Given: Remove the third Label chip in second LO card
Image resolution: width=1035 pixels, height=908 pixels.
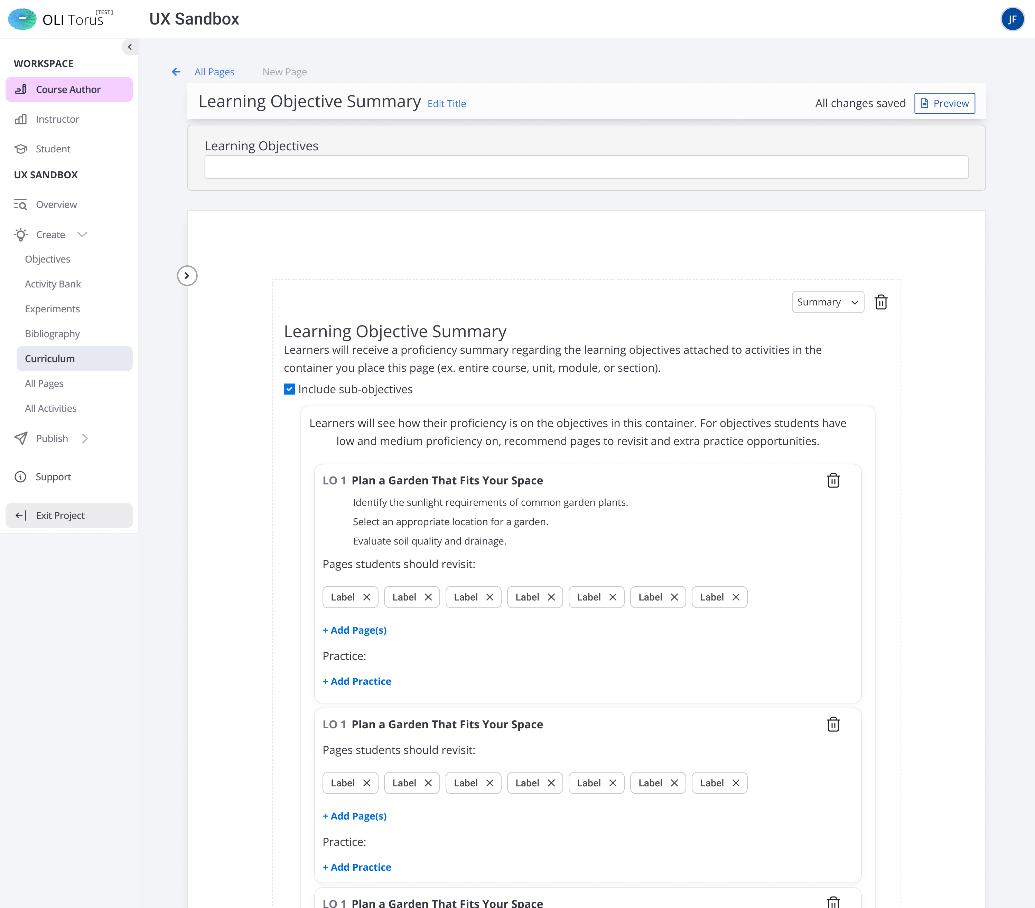Looking at the screenshot, I should (489, 783).
